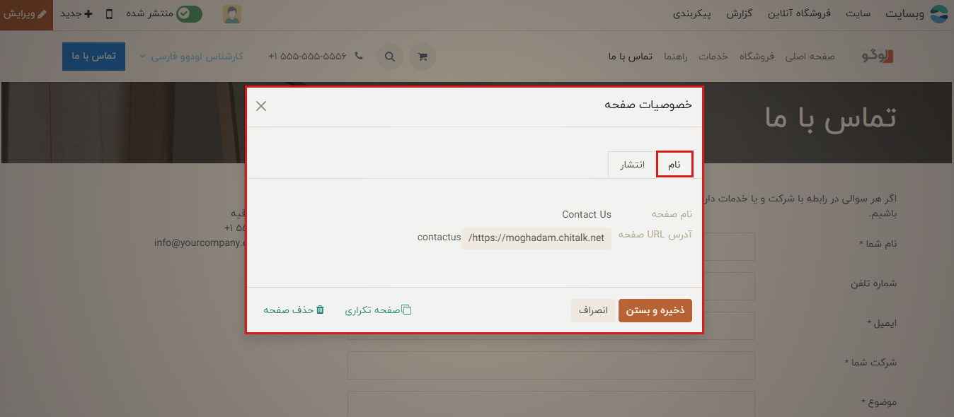Click the آدرس URL صفحه label
Image resolution: width=954 pixels, height=417 pixels.
(x=655, y=234)
